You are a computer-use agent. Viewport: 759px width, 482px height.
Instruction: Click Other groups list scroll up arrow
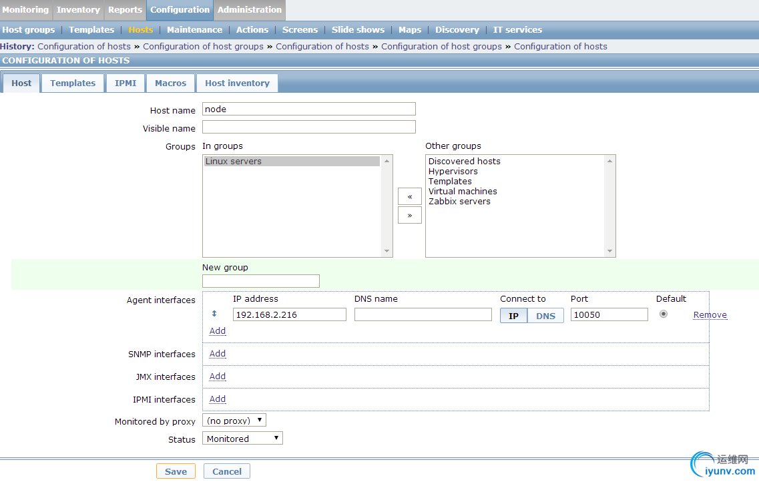pyautogui.click(x=610, y=161)
